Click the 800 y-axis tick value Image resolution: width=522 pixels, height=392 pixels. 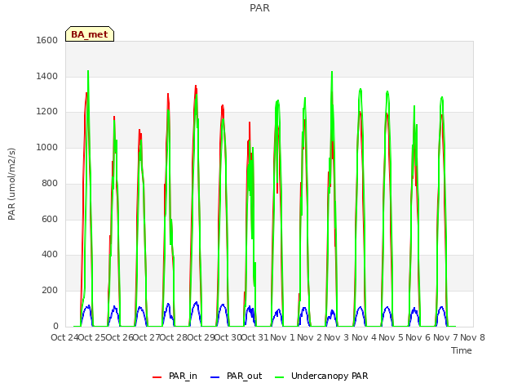tap(50, 183)
